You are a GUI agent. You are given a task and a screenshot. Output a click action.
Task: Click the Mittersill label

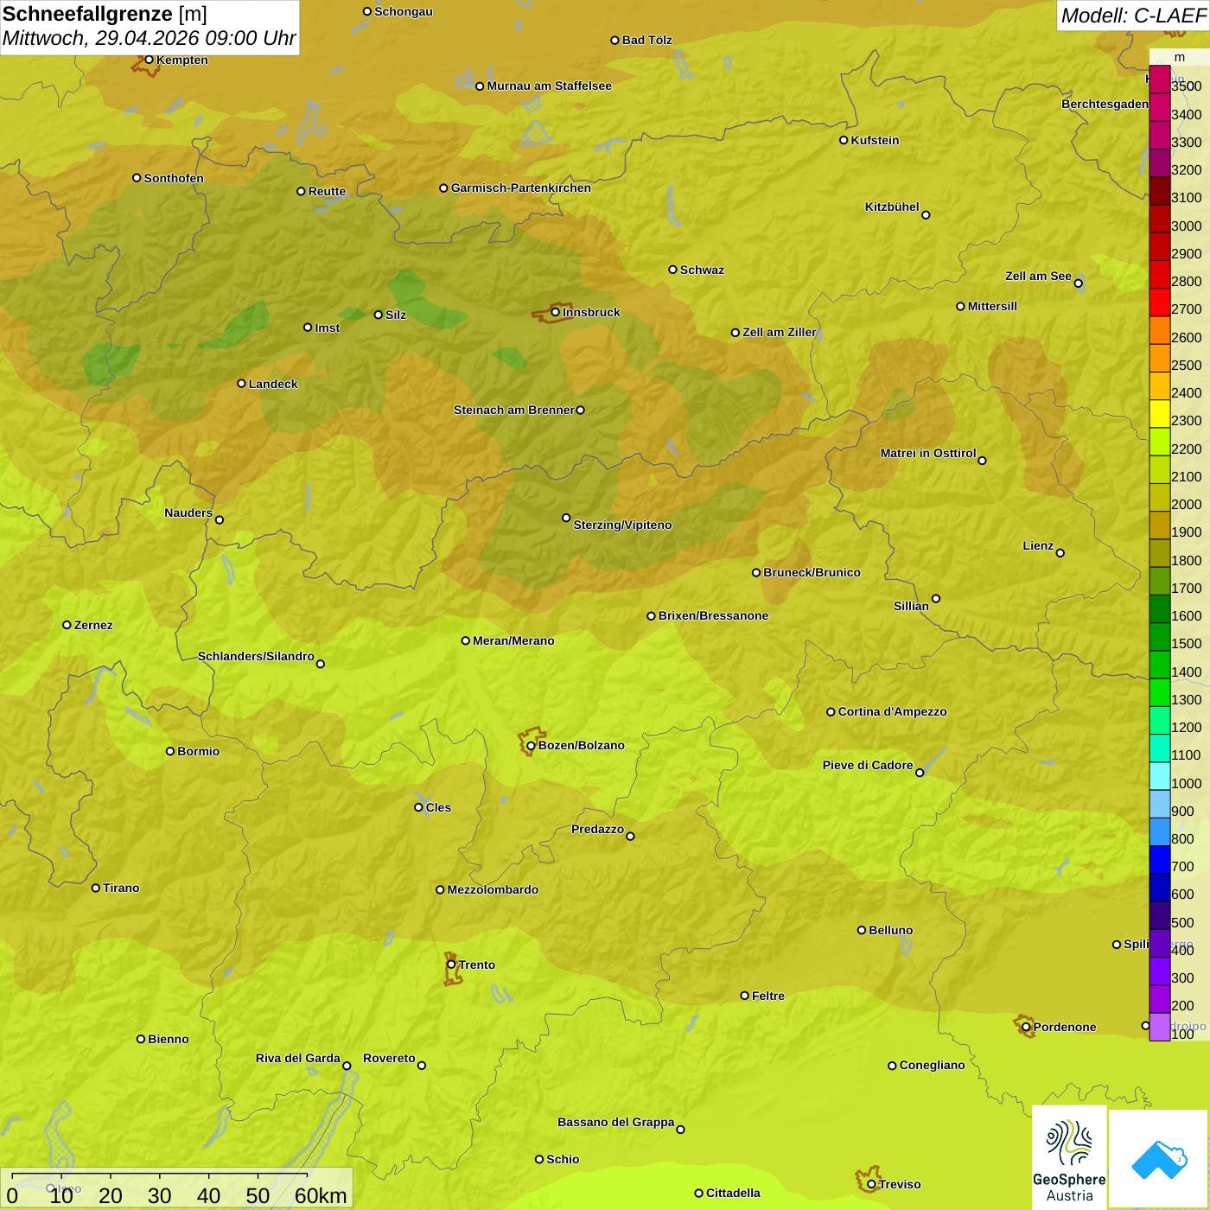(992, 306)
